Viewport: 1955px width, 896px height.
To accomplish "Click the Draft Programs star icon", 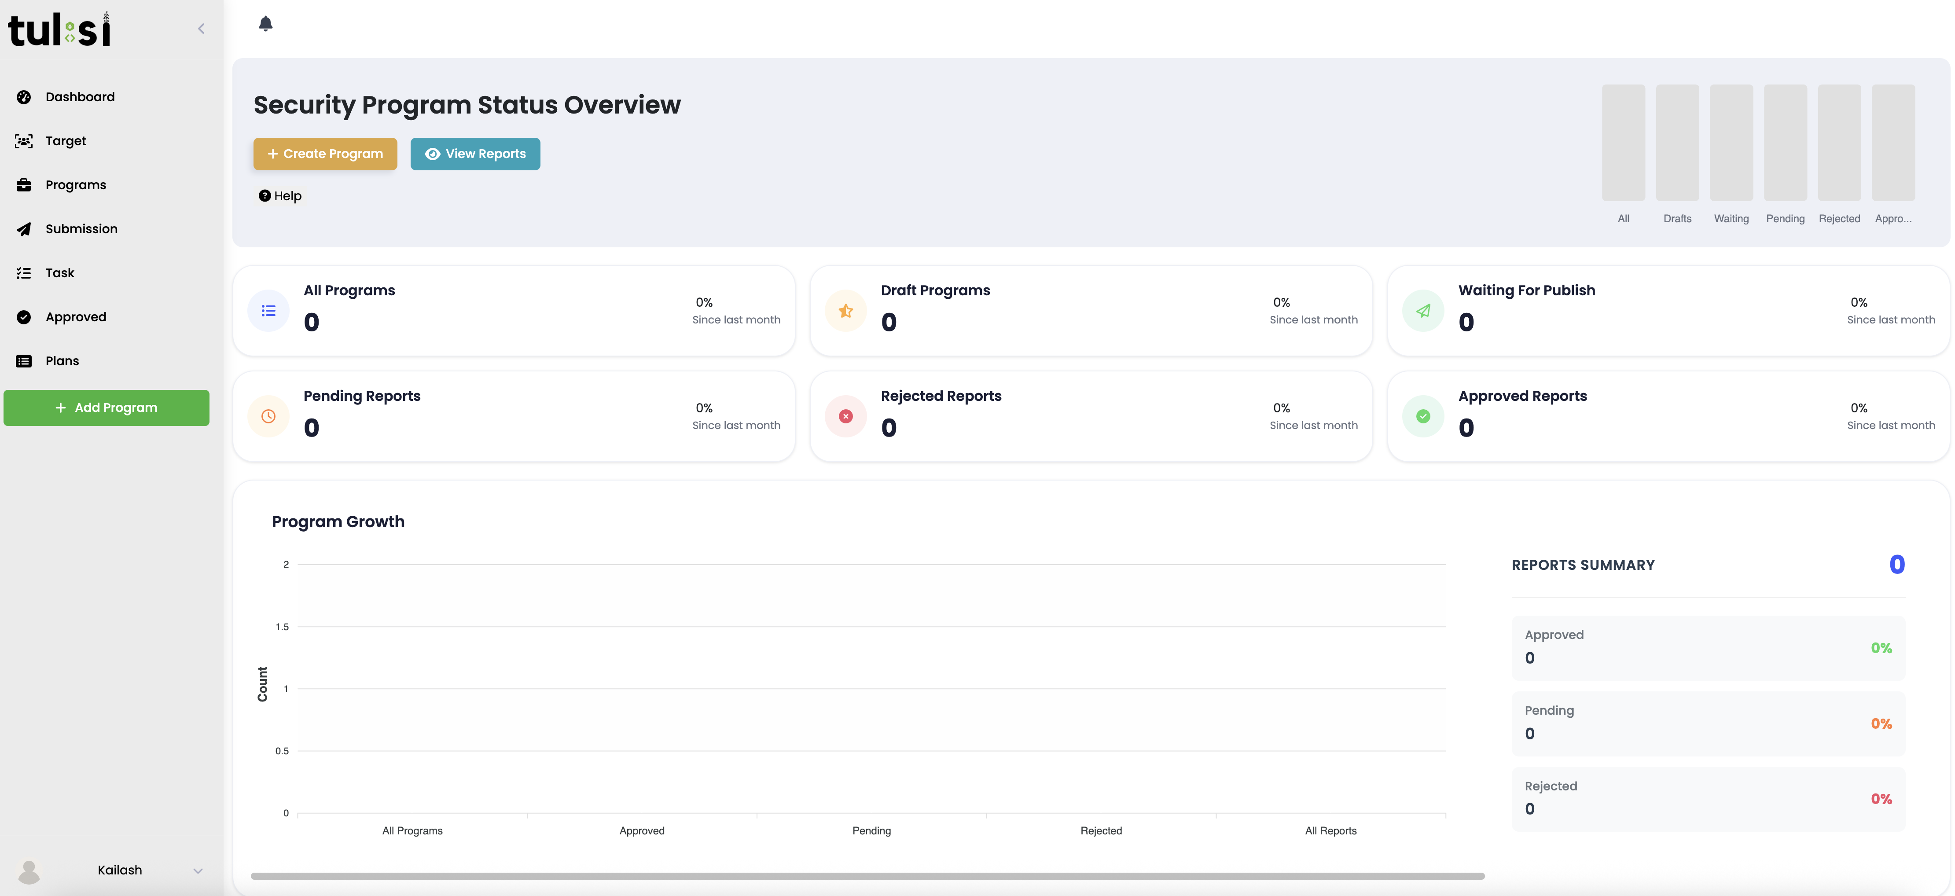I will coord(845,310).
